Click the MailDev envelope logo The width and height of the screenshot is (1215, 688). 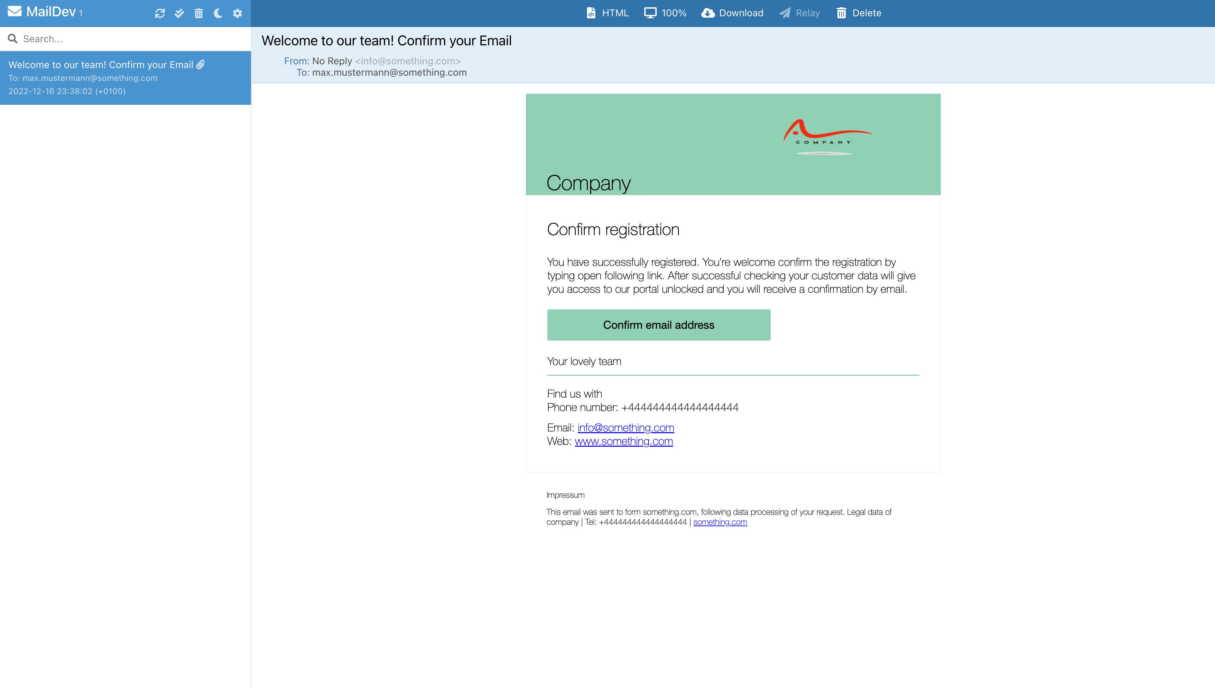15,12
